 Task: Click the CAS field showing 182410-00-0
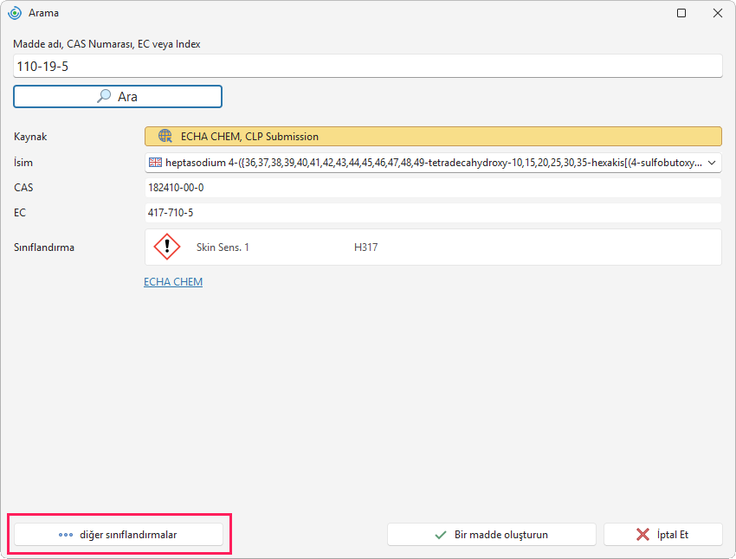coord(433,188)
